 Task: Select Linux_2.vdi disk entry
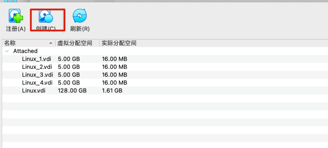pos(37,67)
